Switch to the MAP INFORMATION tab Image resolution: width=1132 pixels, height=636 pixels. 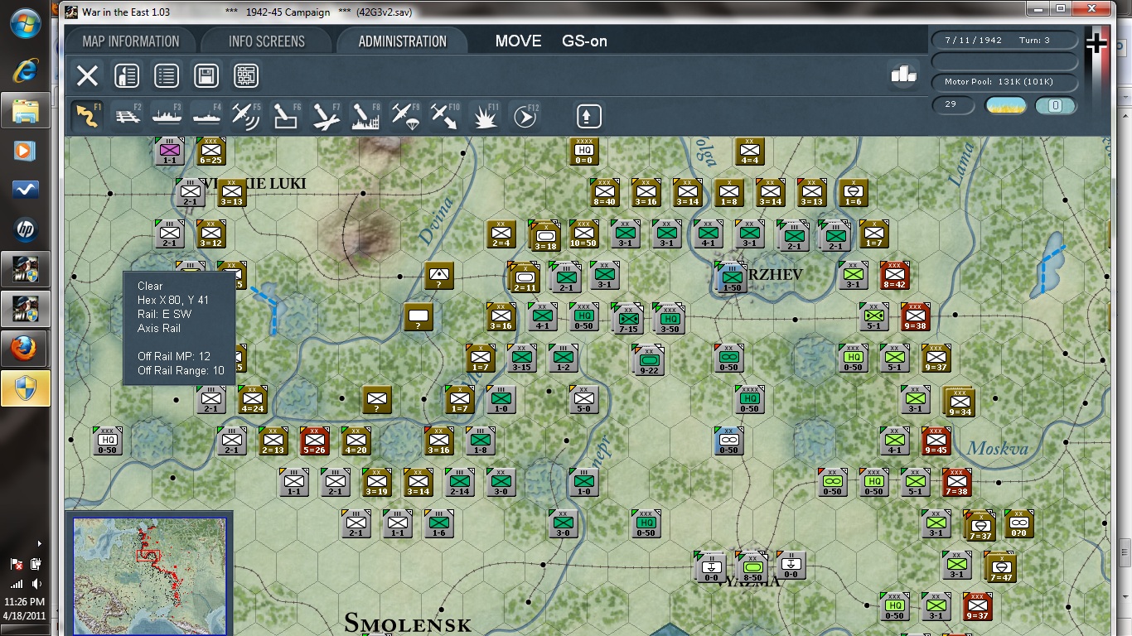pos(131,41)
